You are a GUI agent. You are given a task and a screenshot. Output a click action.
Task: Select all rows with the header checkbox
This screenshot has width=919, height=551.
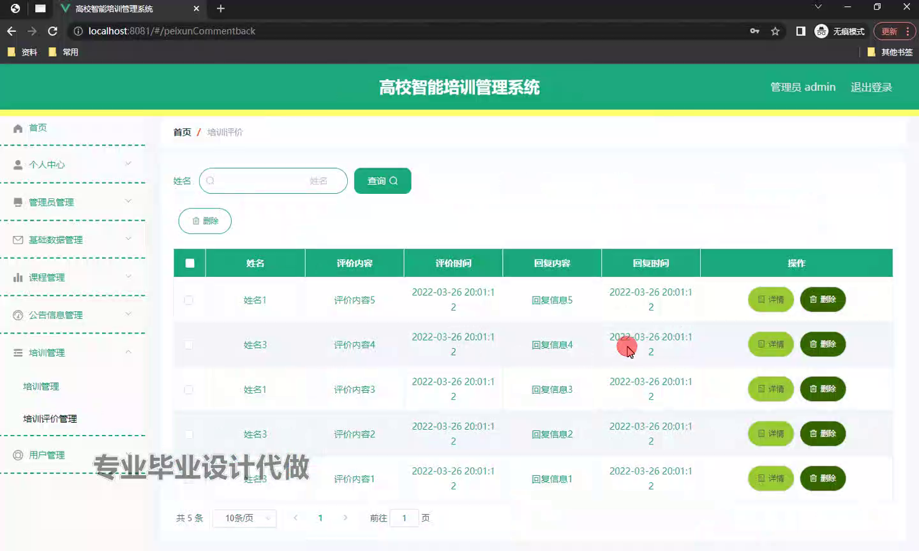pos(190,263)
